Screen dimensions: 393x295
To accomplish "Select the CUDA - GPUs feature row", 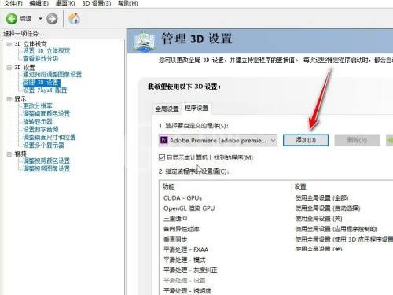I will pyautogui.click(x=182, y=198).
